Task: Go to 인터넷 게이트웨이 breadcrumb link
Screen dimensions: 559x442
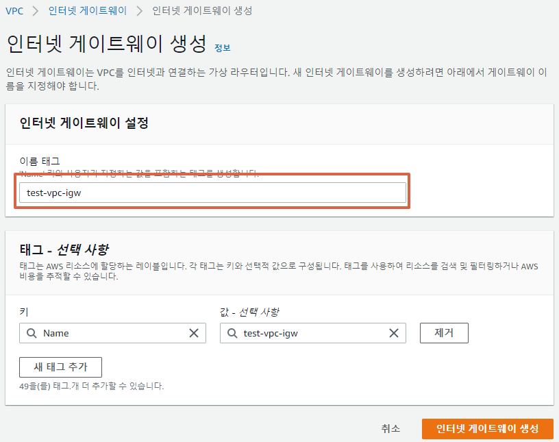Action: (x=88, y=11)
